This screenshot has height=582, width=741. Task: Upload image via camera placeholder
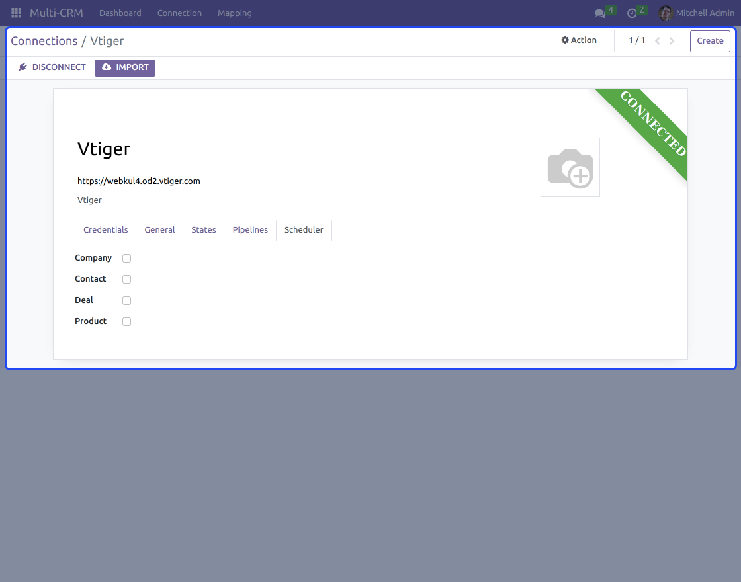click(570, 167)
